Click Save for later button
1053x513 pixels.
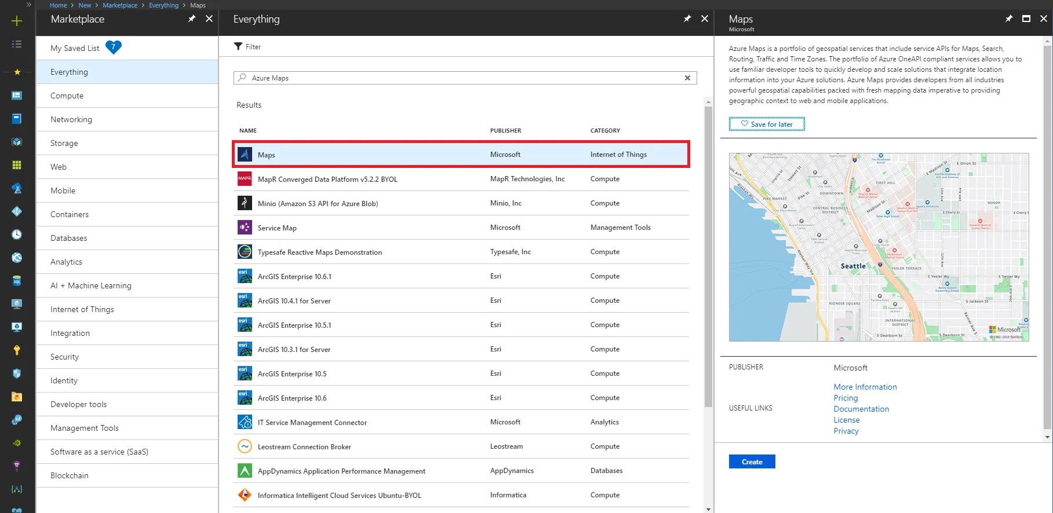[x=767, y=124]
